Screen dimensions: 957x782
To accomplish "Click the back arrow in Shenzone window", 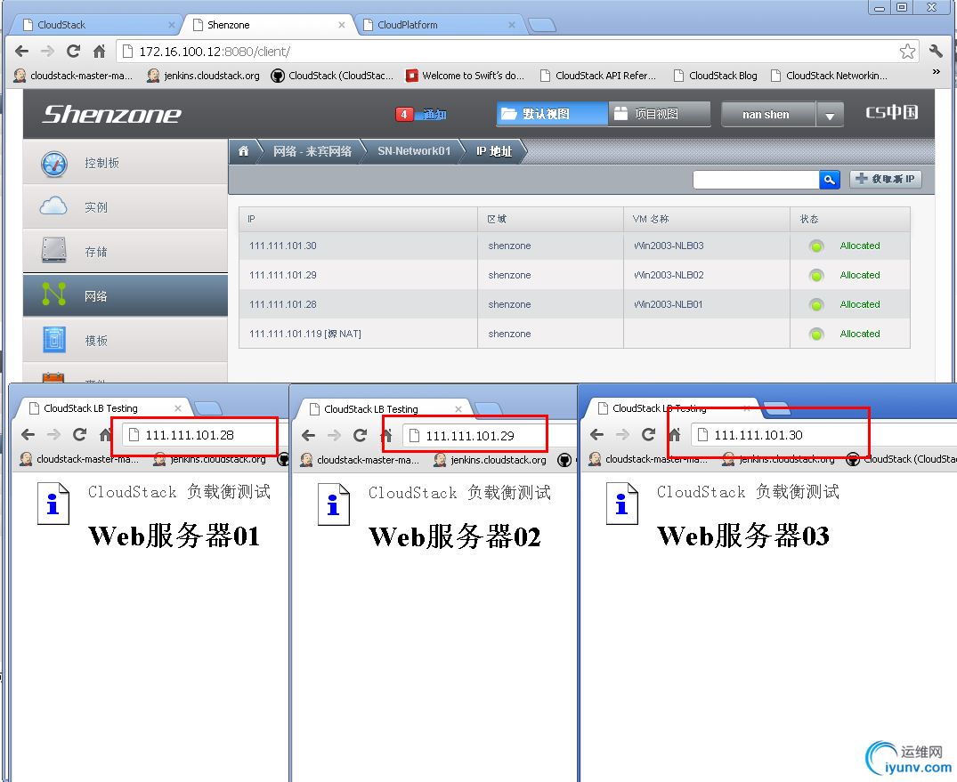I will 22,52.
